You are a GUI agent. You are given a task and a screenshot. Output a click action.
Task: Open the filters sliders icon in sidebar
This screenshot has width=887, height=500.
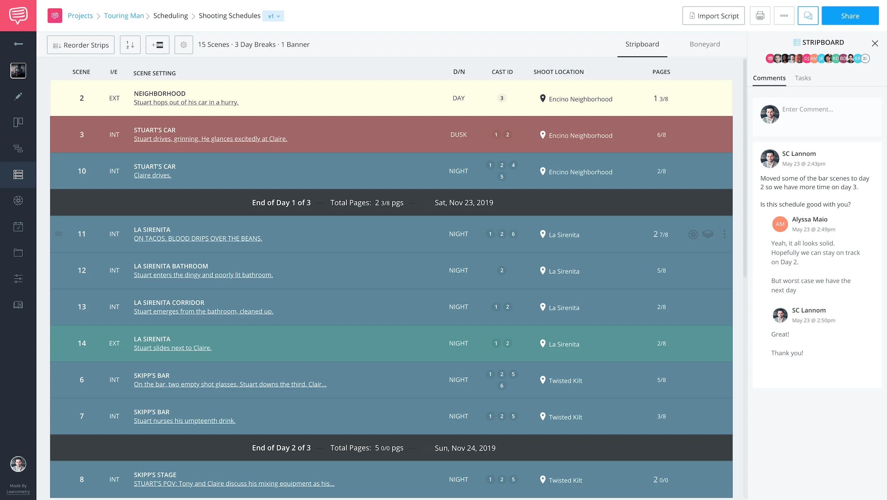[18, 279]
